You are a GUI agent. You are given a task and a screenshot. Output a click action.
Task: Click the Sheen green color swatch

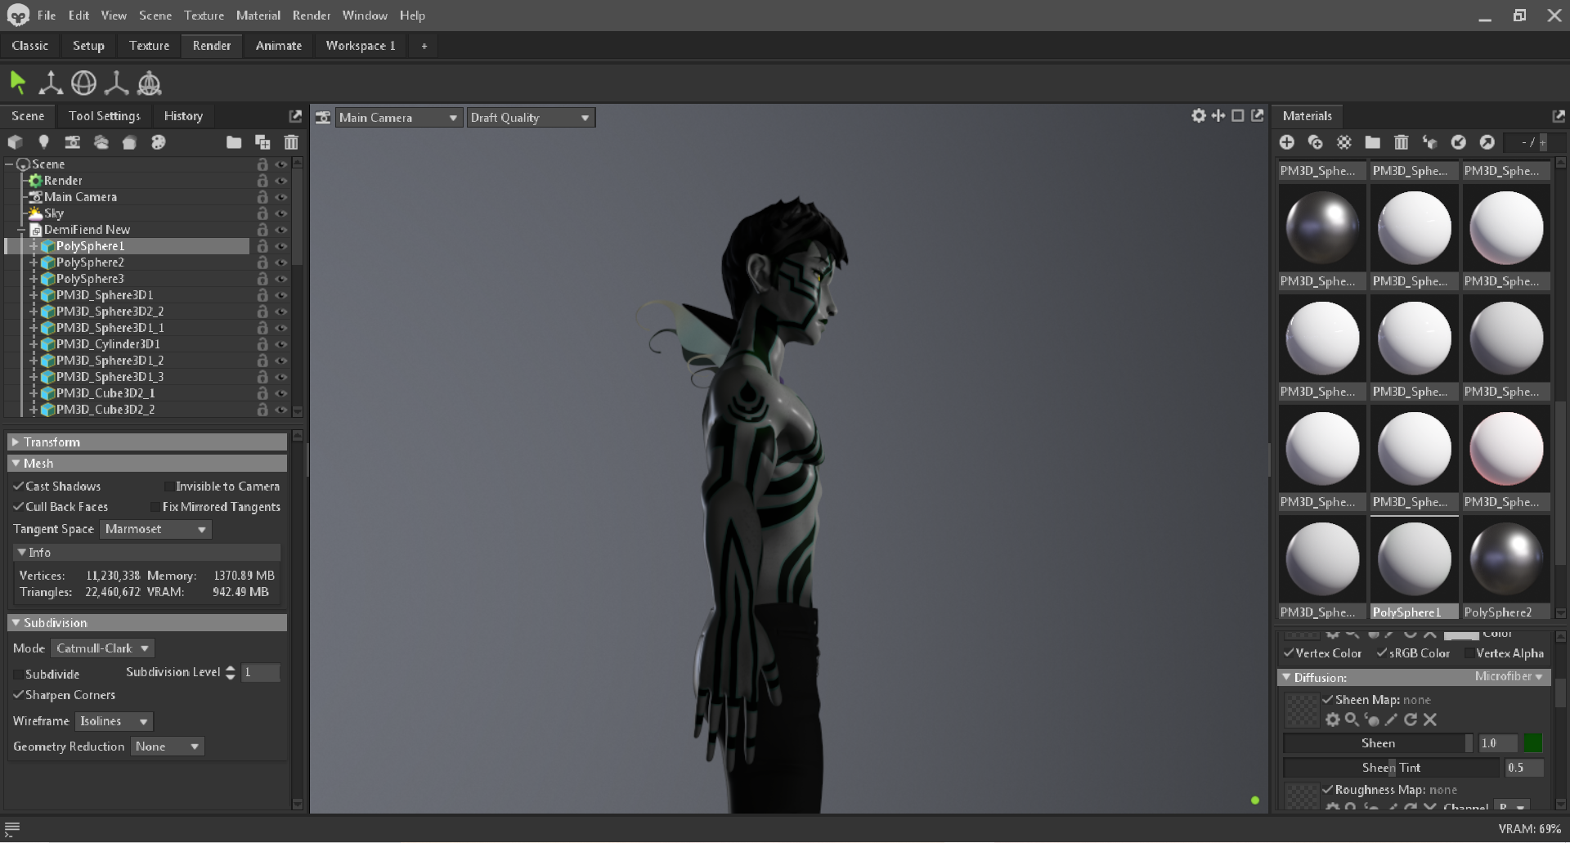click(1532, 743)
